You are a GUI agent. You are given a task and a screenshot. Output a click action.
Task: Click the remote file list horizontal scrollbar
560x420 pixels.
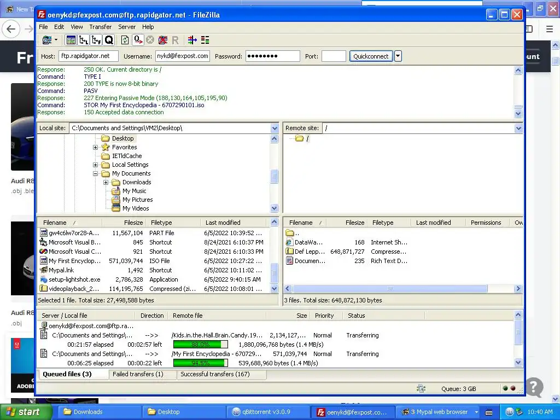pos(390,289)
